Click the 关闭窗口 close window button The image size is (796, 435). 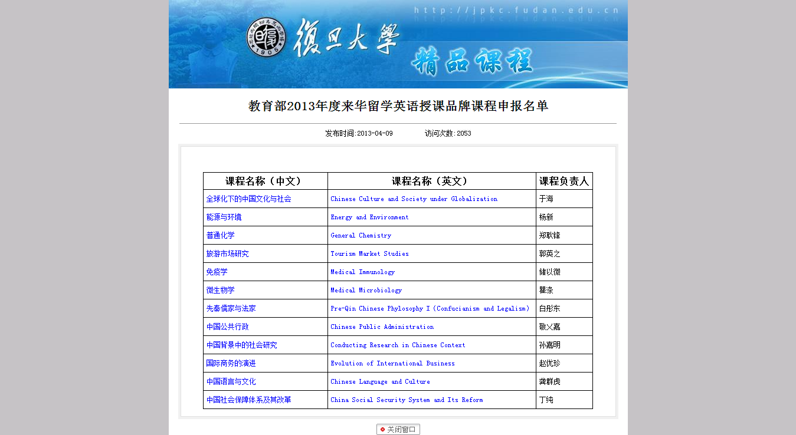tap(398, 430)
